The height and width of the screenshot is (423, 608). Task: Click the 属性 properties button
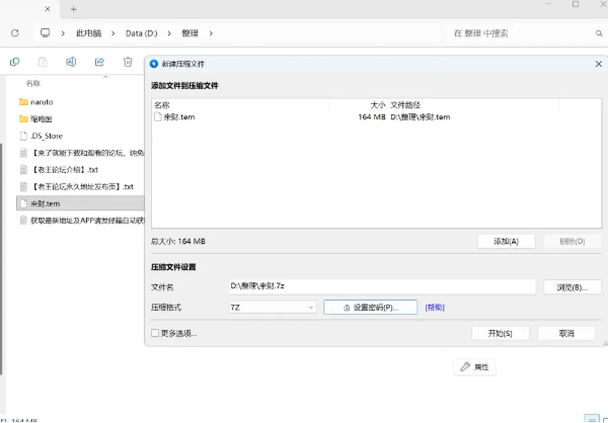click(x=474, y=367)
